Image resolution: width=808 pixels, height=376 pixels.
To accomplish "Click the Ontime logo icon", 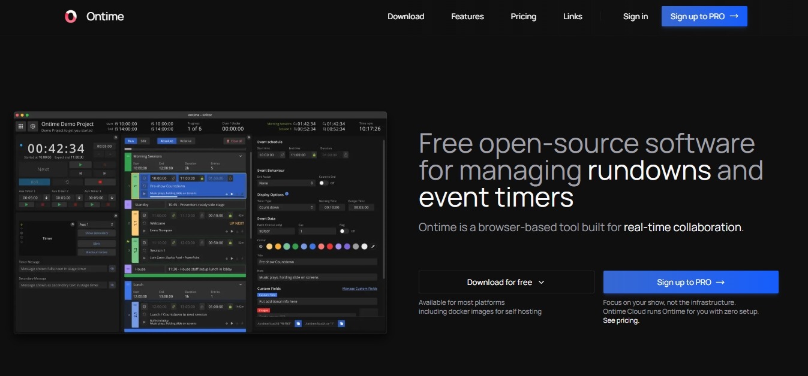I will click(x=71, y=17).
